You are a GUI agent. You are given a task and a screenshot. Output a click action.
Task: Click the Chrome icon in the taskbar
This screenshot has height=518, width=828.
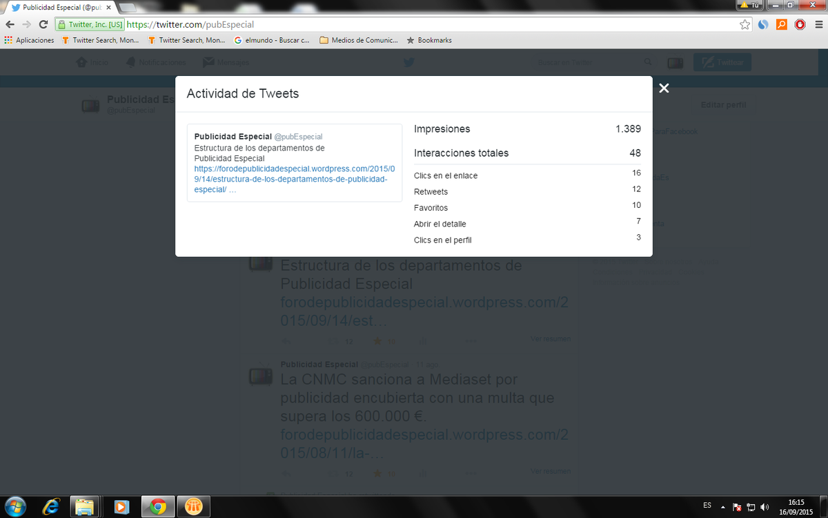click(158, 506)
